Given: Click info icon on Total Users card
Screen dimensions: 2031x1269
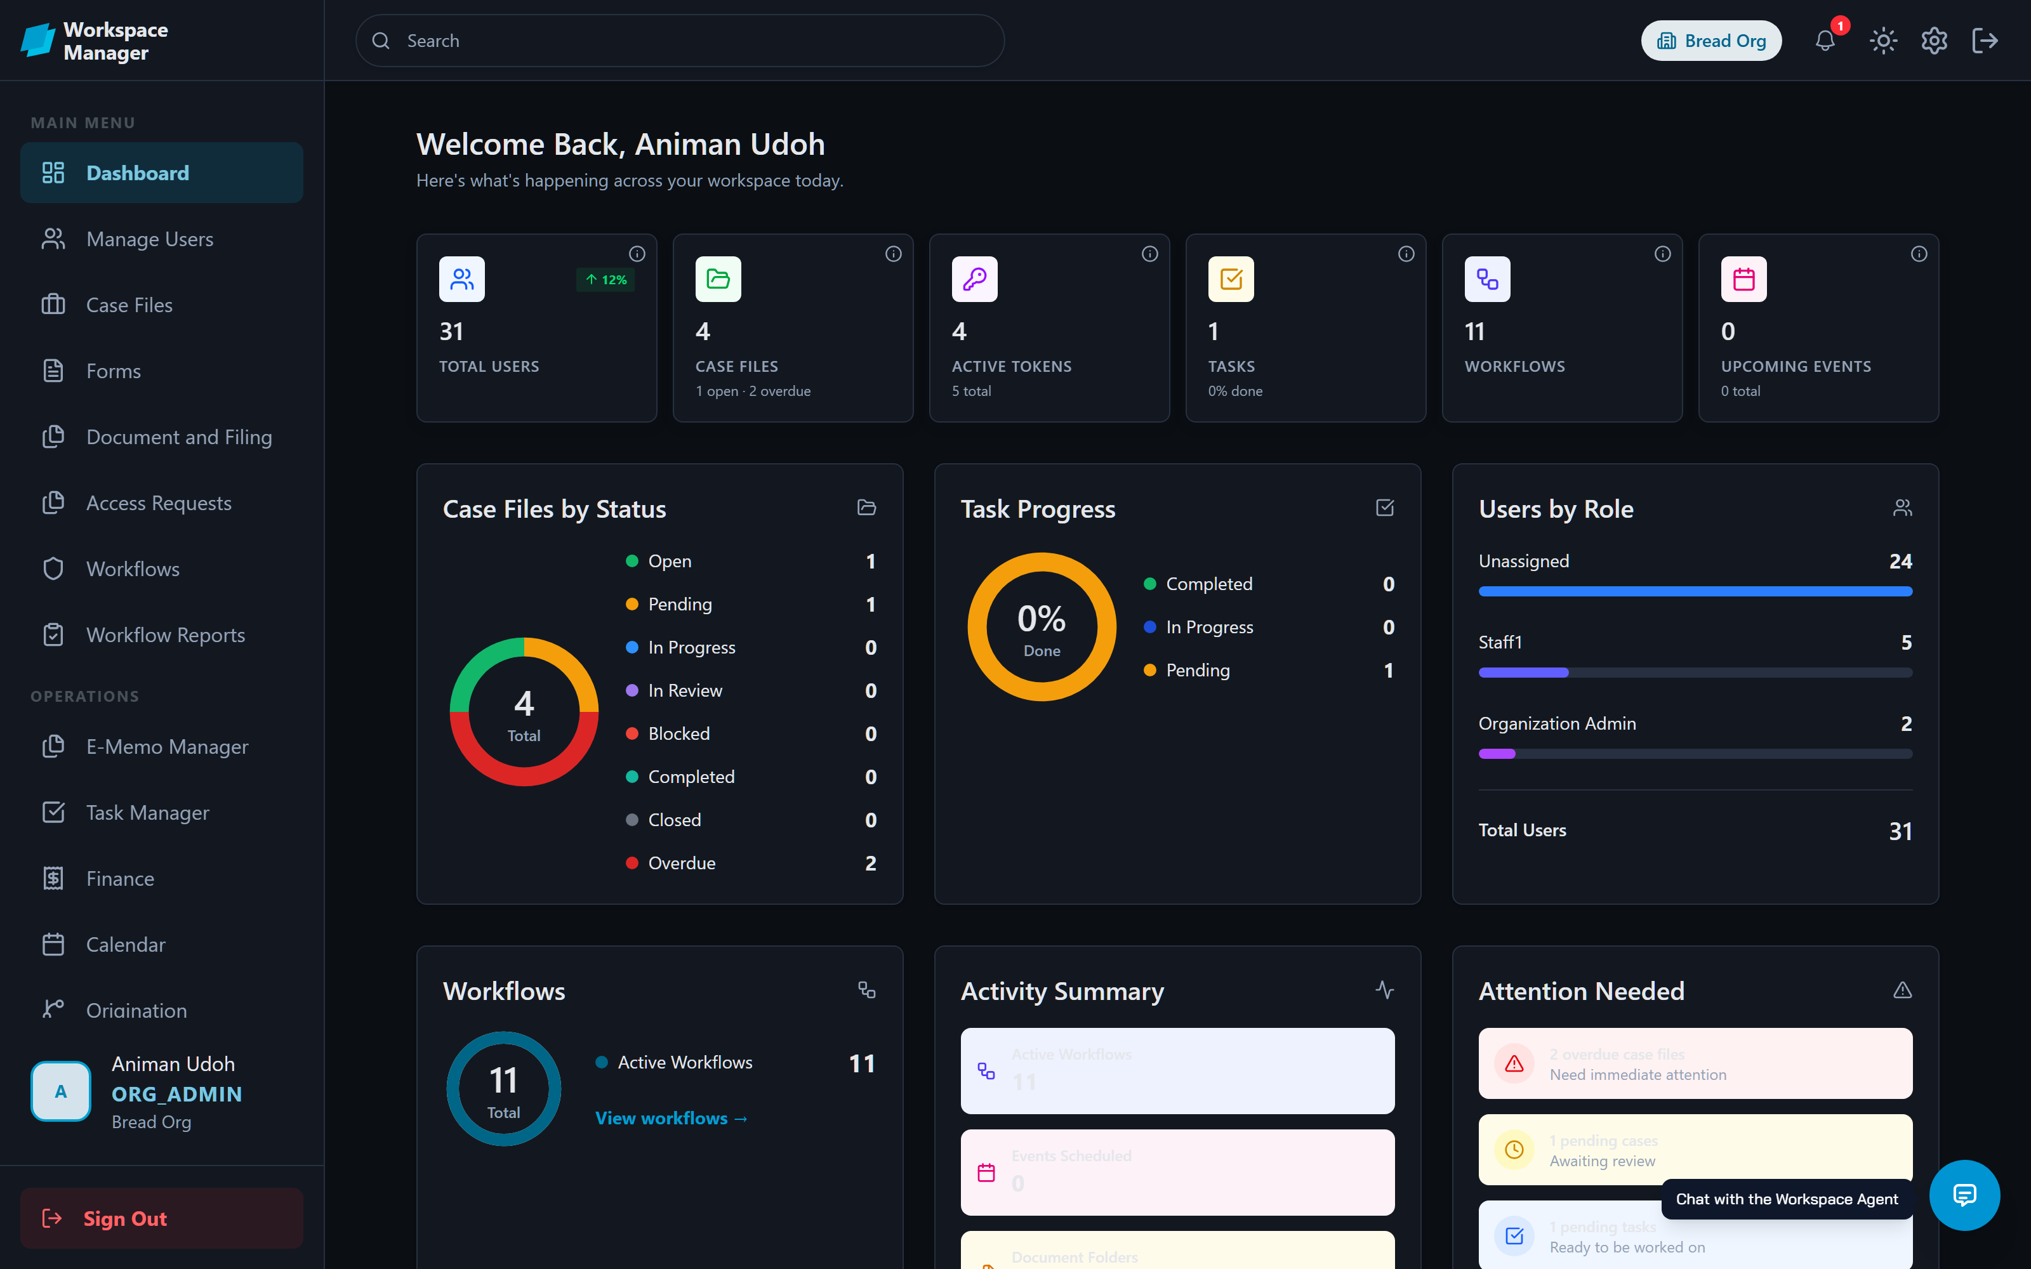Looking at the screenshot, I should [x=637, y=253].
